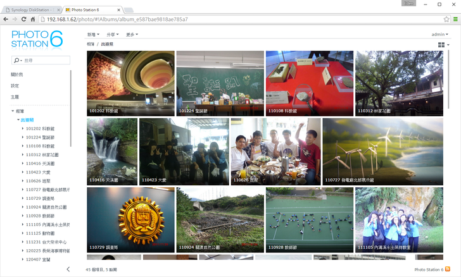Open the 101224 聖誕節 album thumbnail
461x277 pixels.
(x=220, y=83)
